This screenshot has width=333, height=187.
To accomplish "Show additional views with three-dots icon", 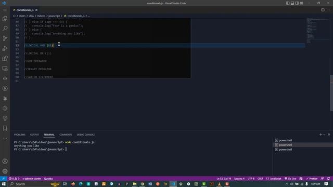I will click(x=5, y=138).
